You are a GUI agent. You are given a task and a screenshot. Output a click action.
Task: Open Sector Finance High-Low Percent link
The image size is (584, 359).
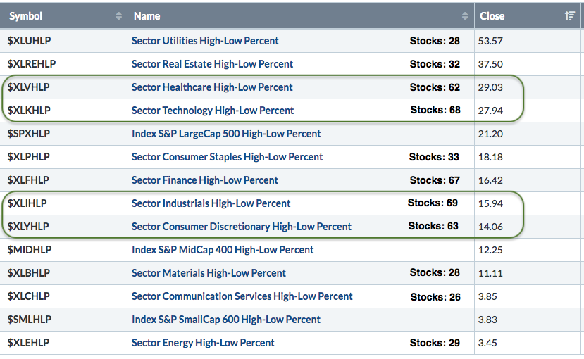[205, 180]
